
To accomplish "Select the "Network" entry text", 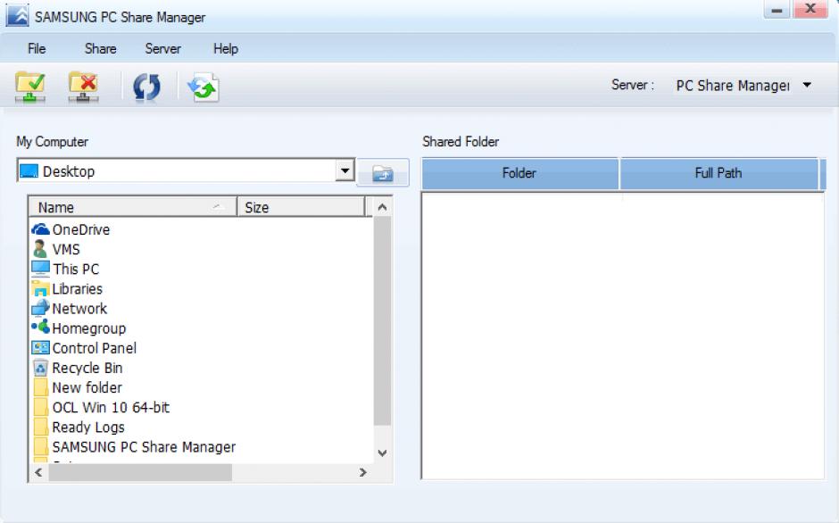I will pyautogui.click(x=79, y=309).
